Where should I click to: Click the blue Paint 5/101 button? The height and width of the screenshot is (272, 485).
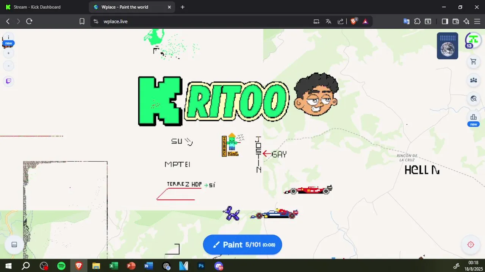pyautogui.click(x=242, y=245)
